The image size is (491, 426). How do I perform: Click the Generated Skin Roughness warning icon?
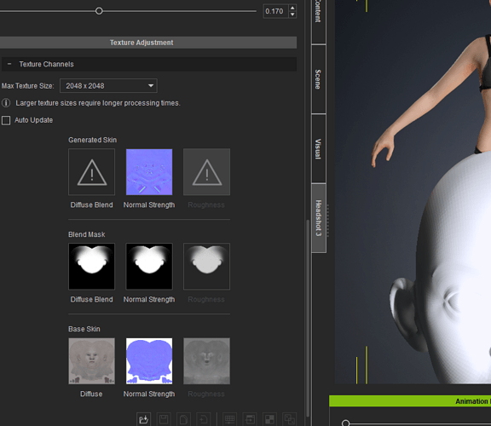[x=206, y=172]
